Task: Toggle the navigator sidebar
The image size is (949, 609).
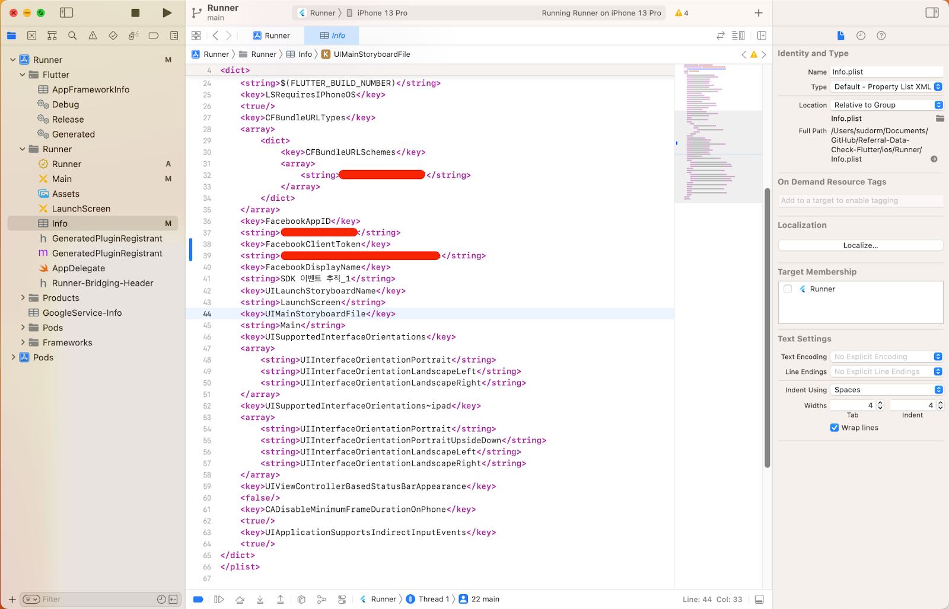Action: pyautogui.click(x=66, y=12)
